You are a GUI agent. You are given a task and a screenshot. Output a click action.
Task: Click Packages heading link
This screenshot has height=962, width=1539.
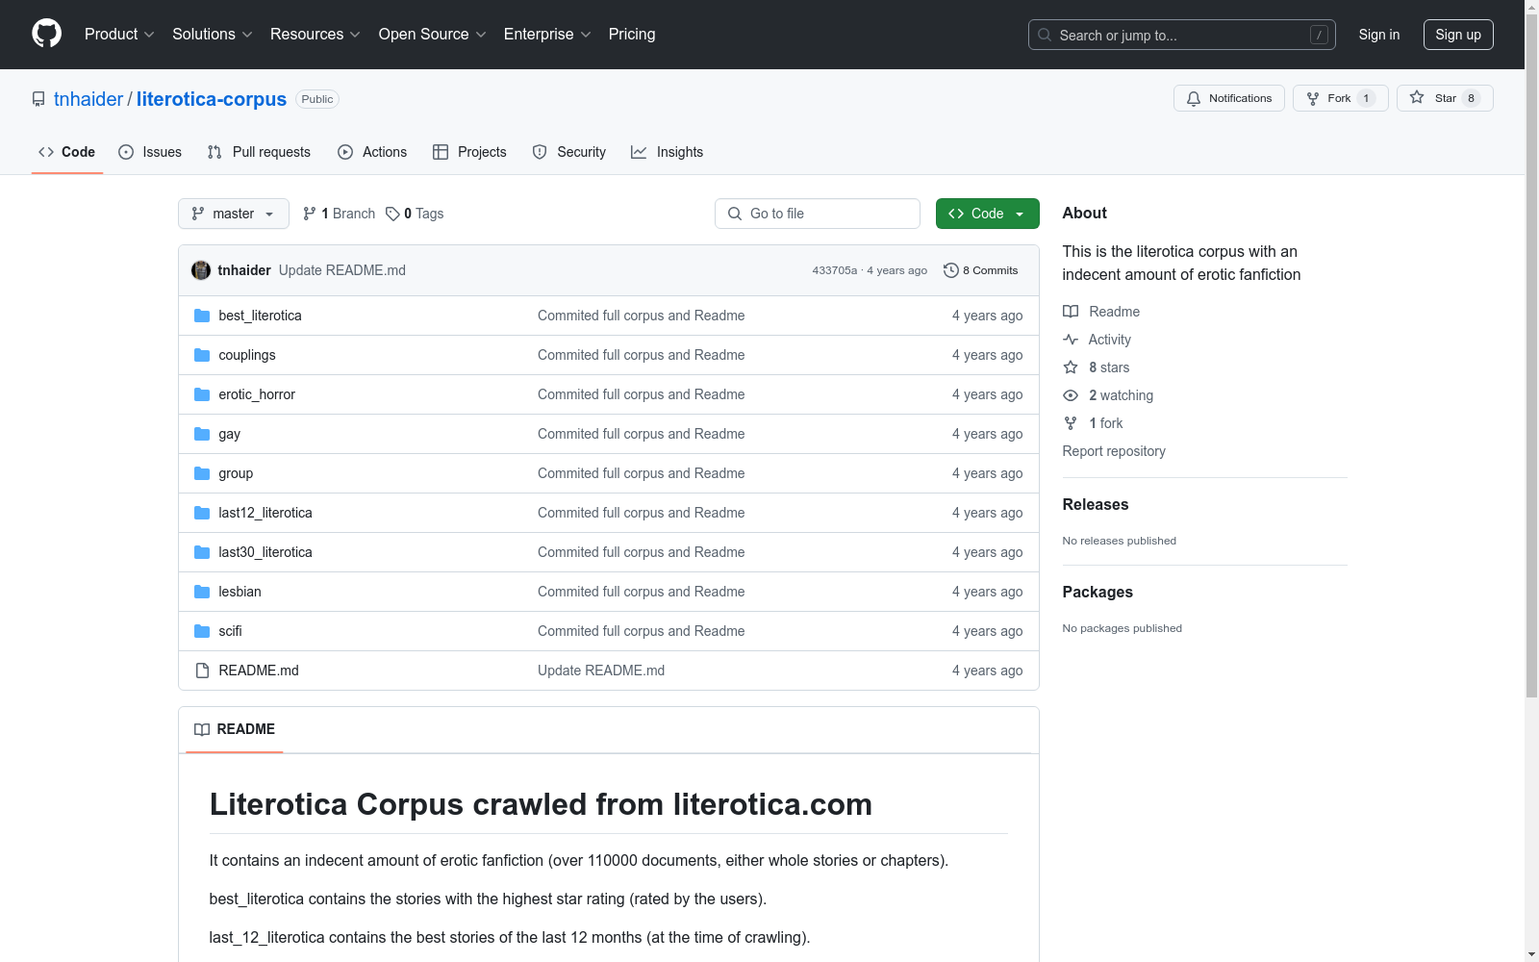point(1097,592)
